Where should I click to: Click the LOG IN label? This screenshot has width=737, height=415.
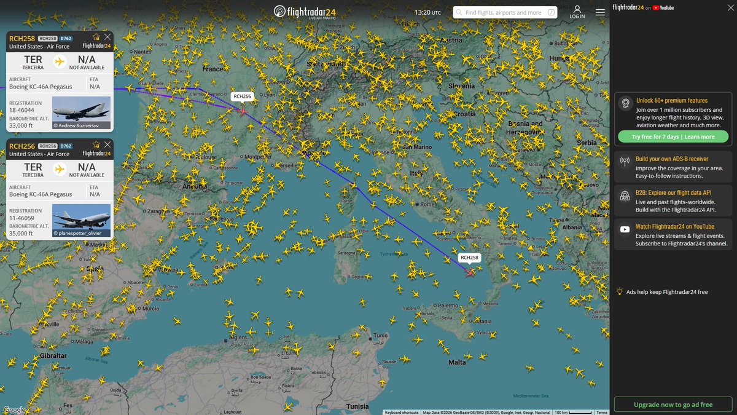click(577, 17)
